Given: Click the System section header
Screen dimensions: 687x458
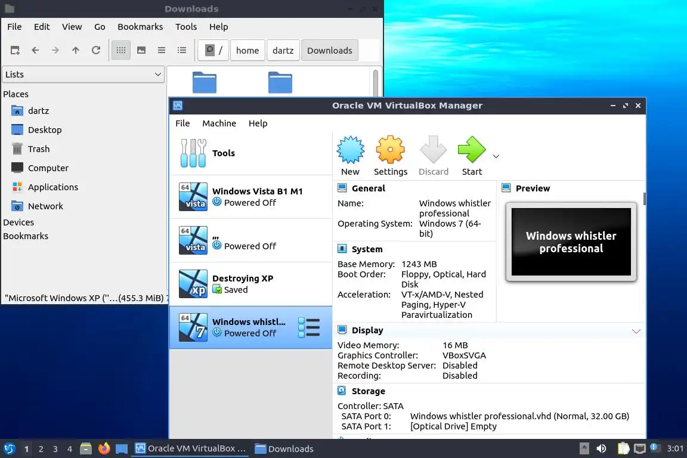Looking at the screenshot, I should click(367, 249).
